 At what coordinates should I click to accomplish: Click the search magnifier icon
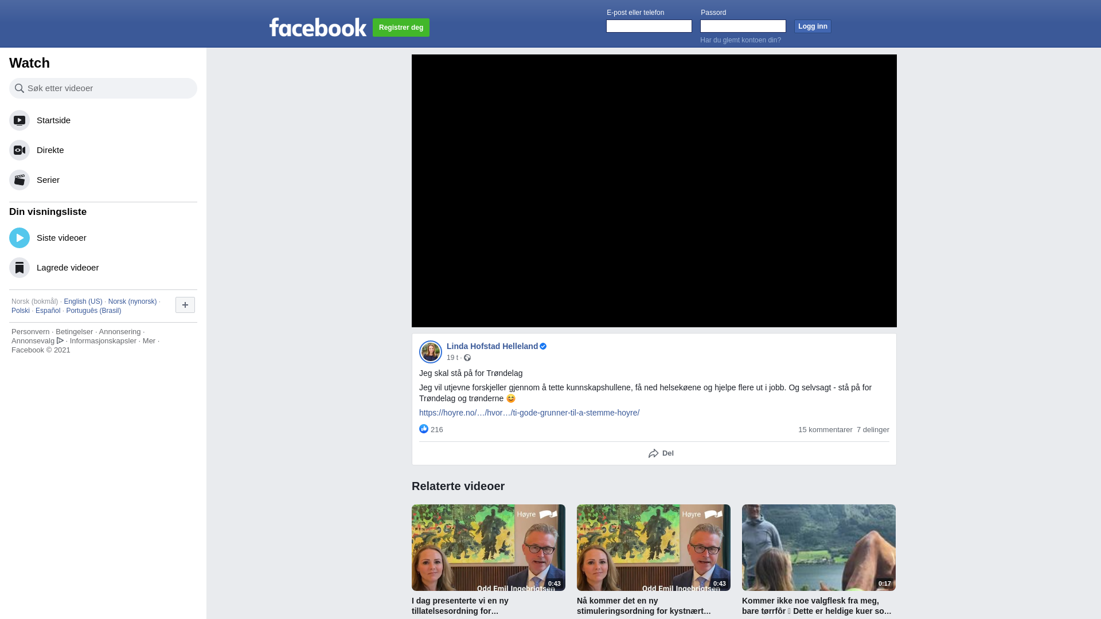pos(19,88)
